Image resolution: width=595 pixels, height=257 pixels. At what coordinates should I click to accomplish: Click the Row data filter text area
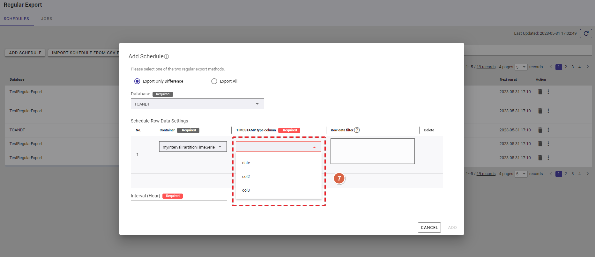[372, 151]
